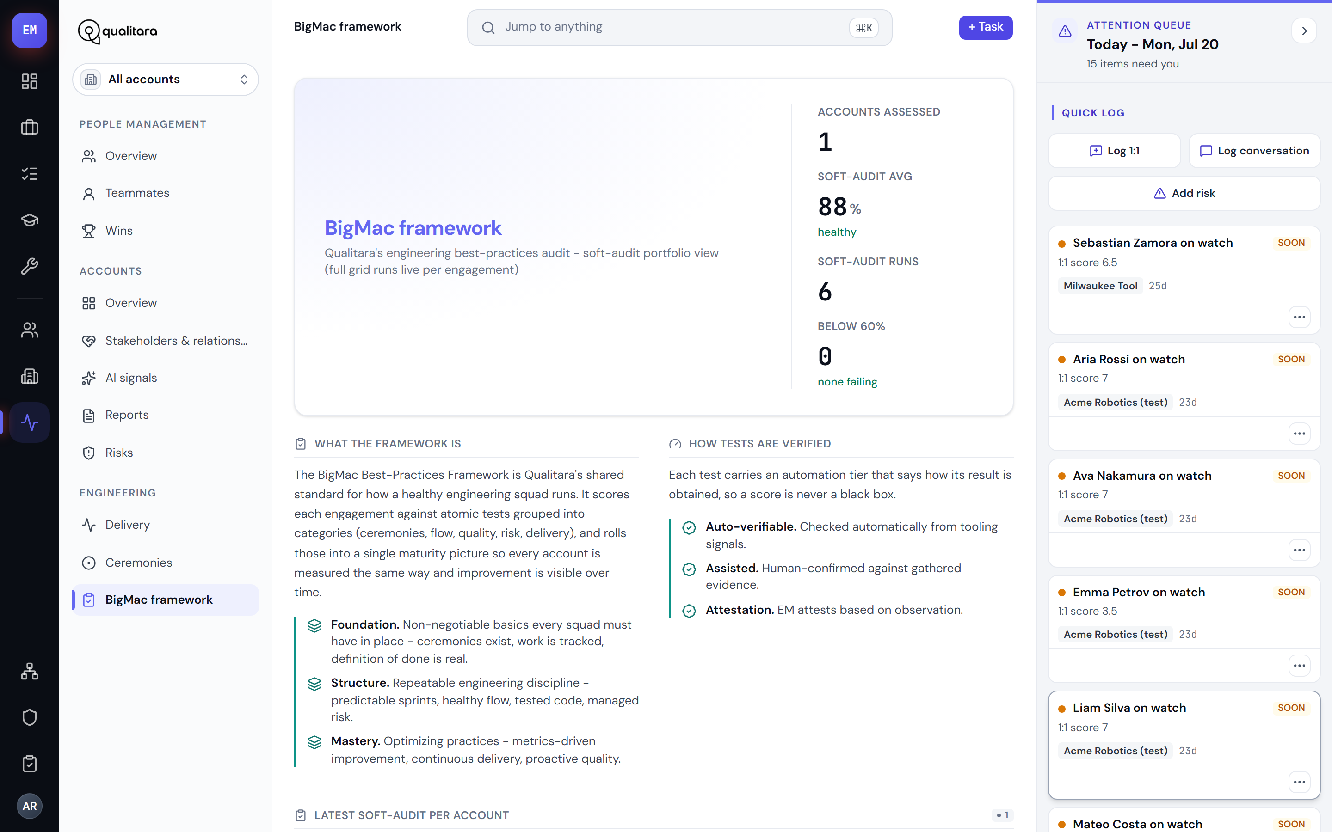Click the Latest soft-audit per account heading
1332x832 pixels.
tap(411, 815)
